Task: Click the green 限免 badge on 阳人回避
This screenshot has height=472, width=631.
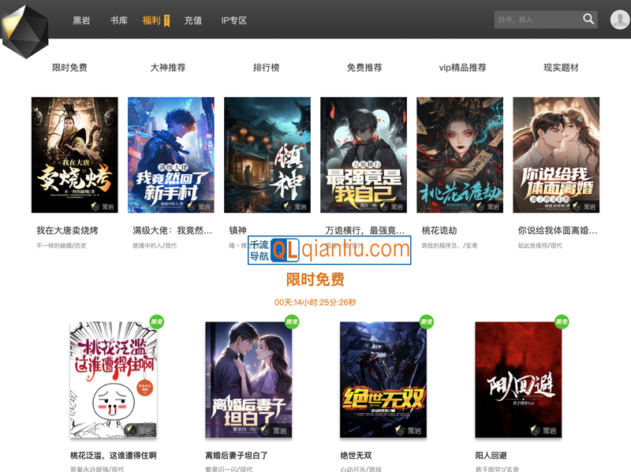Action: pos(562,321)
